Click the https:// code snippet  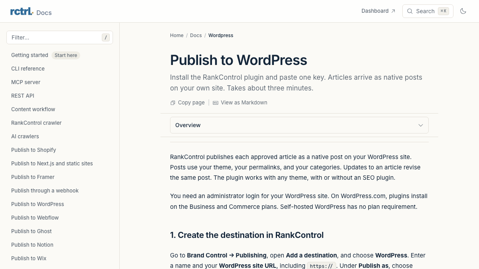(321, 266)
